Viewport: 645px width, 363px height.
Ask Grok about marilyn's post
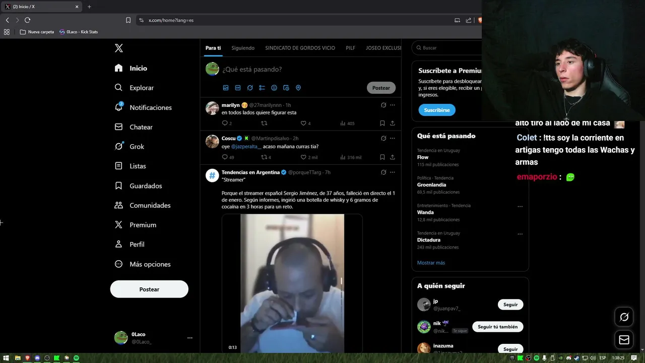pyautogui.click(x=383, y=105)
